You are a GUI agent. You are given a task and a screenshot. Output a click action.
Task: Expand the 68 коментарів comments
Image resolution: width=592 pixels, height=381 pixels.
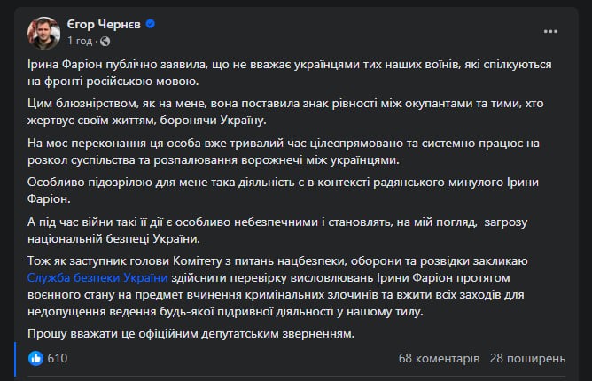tap(440, 359)
